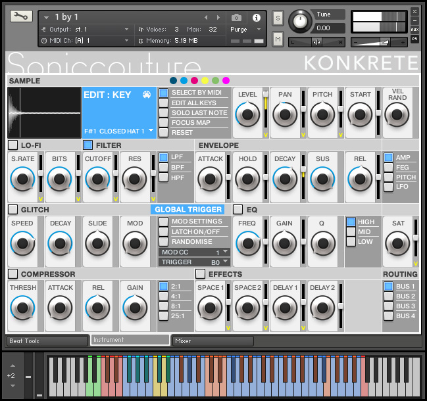Octave up arrow on keyboard
Viewport: 427px width, 401px height.
(13, 366)
